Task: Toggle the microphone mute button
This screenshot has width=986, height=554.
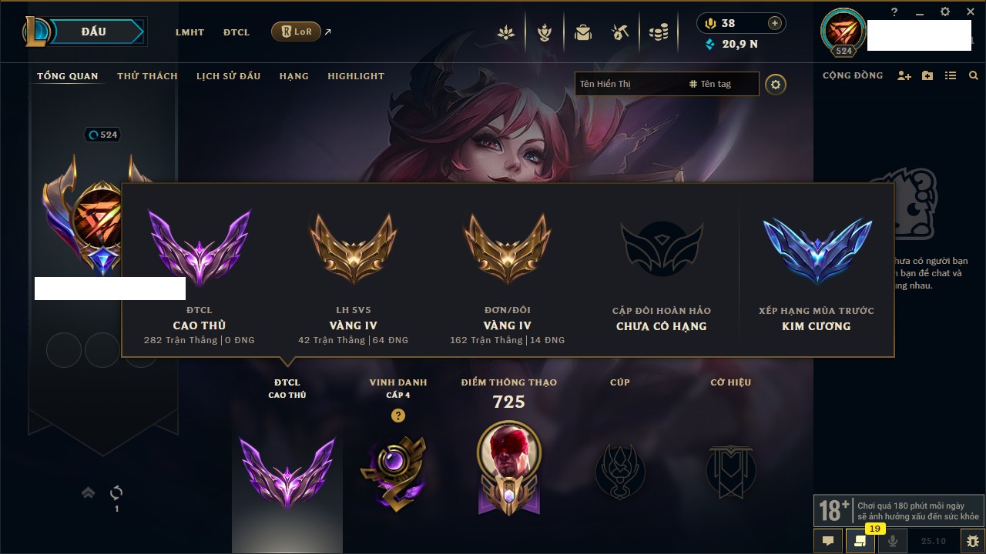Action: tap(893, 541)
